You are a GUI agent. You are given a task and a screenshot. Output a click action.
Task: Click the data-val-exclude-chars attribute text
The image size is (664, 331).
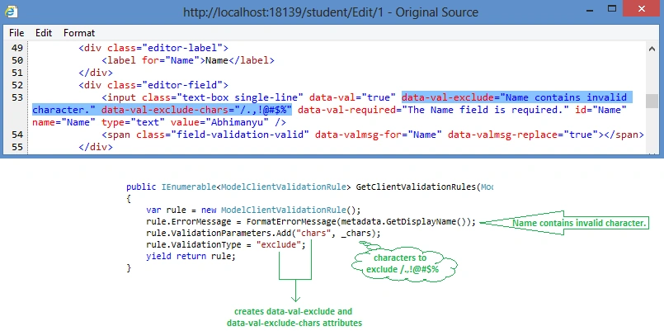pos(196,110)
